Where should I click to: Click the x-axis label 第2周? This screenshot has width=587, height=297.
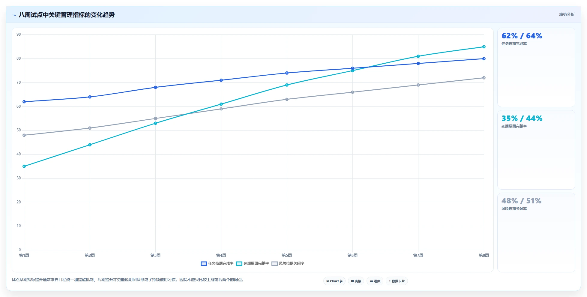tap(90, 255)
